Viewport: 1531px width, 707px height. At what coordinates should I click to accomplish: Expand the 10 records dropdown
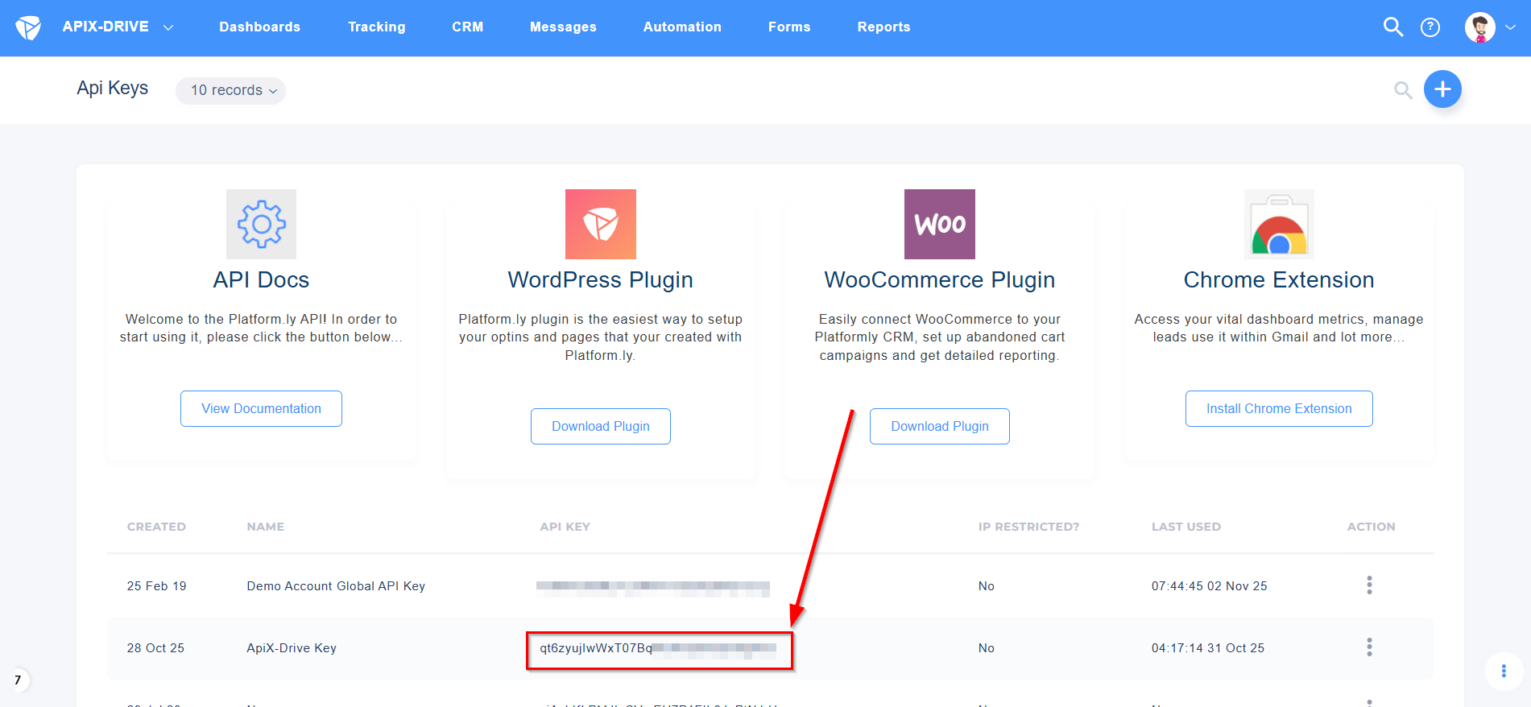click(230, 90)
